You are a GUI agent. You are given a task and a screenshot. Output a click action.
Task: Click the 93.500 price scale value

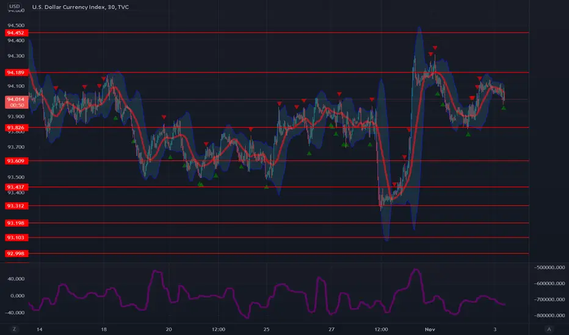16,177
